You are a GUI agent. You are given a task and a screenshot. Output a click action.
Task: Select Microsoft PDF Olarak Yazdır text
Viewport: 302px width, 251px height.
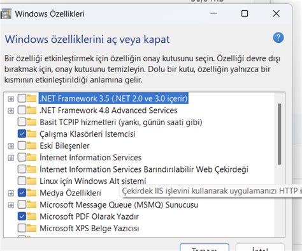[x=89, y=217]
